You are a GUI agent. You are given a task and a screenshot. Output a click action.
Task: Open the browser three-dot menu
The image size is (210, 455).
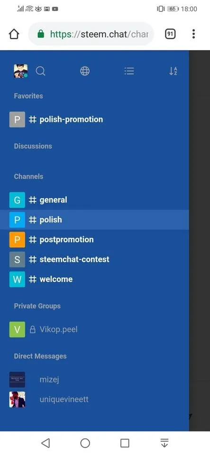click(193, 34)
